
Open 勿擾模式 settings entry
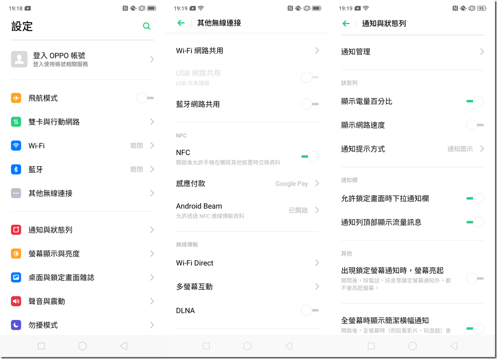point(82,325)
